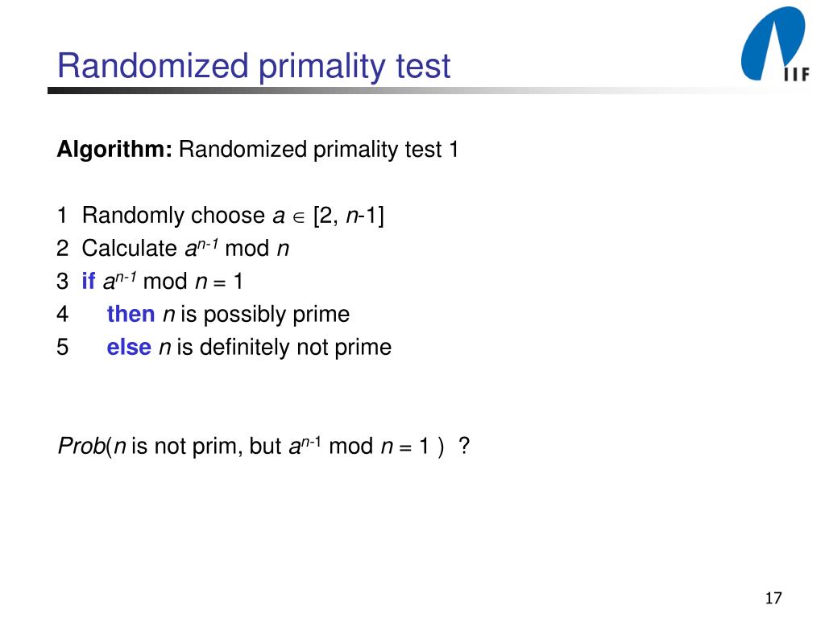Click the italic Prob text

81,446
